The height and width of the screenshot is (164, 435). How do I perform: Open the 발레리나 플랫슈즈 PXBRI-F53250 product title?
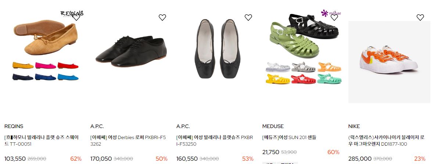coord(215,141)
